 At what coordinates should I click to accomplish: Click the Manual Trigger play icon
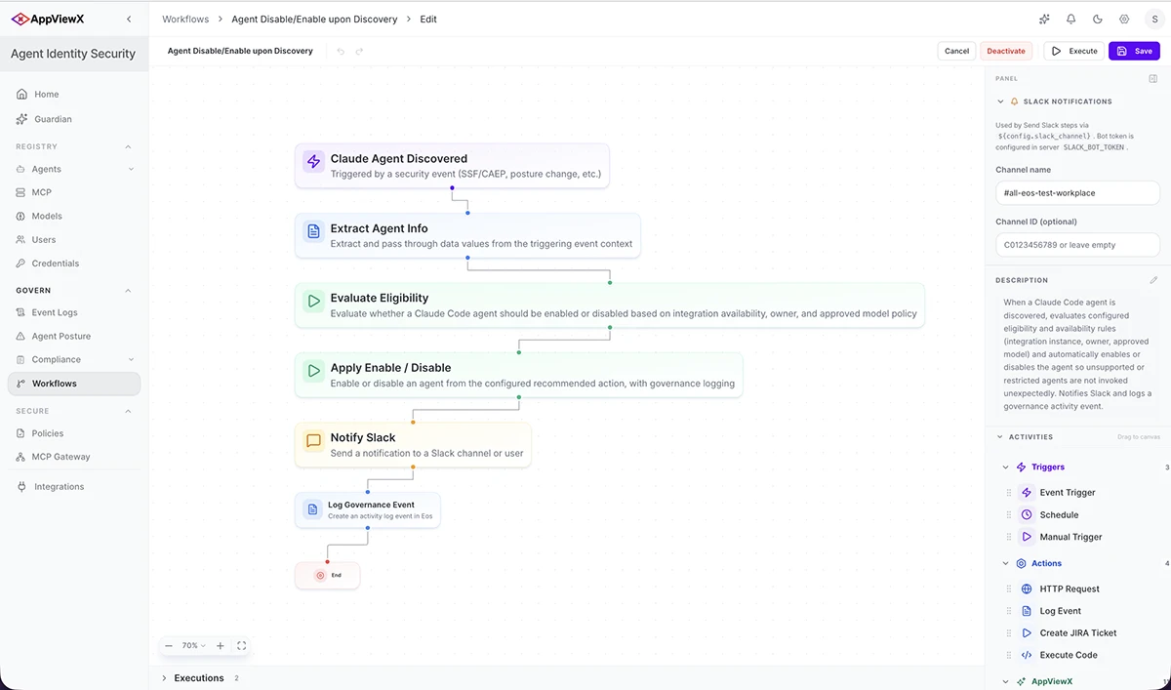(1027, 537)
